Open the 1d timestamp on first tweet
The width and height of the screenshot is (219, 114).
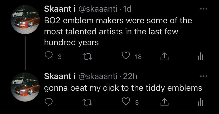coord(127,9)
